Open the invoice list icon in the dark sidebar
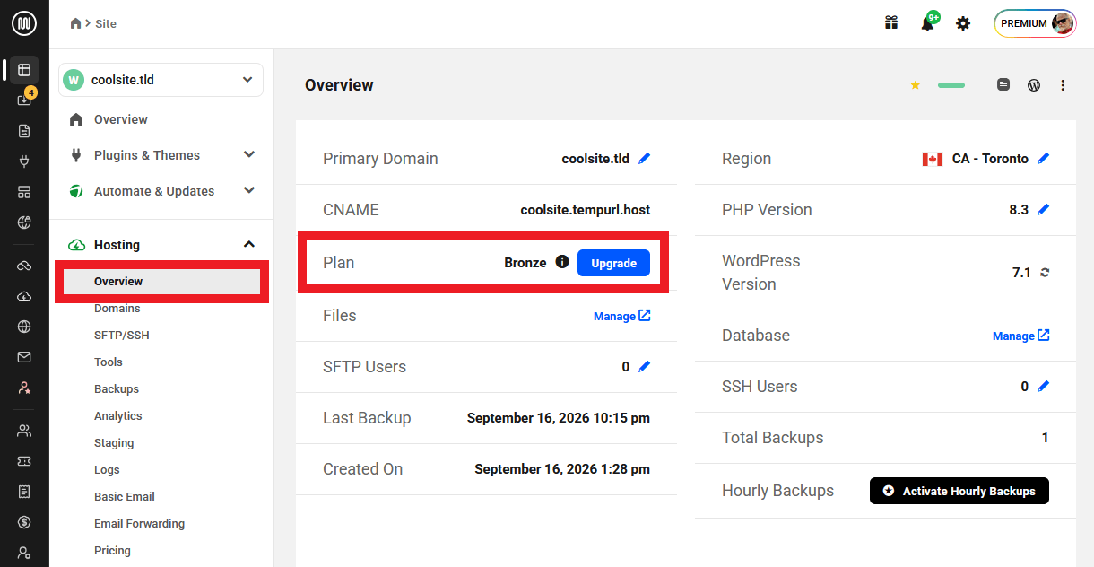Screen dimensions: 1094x567 (x=24, y=492)
